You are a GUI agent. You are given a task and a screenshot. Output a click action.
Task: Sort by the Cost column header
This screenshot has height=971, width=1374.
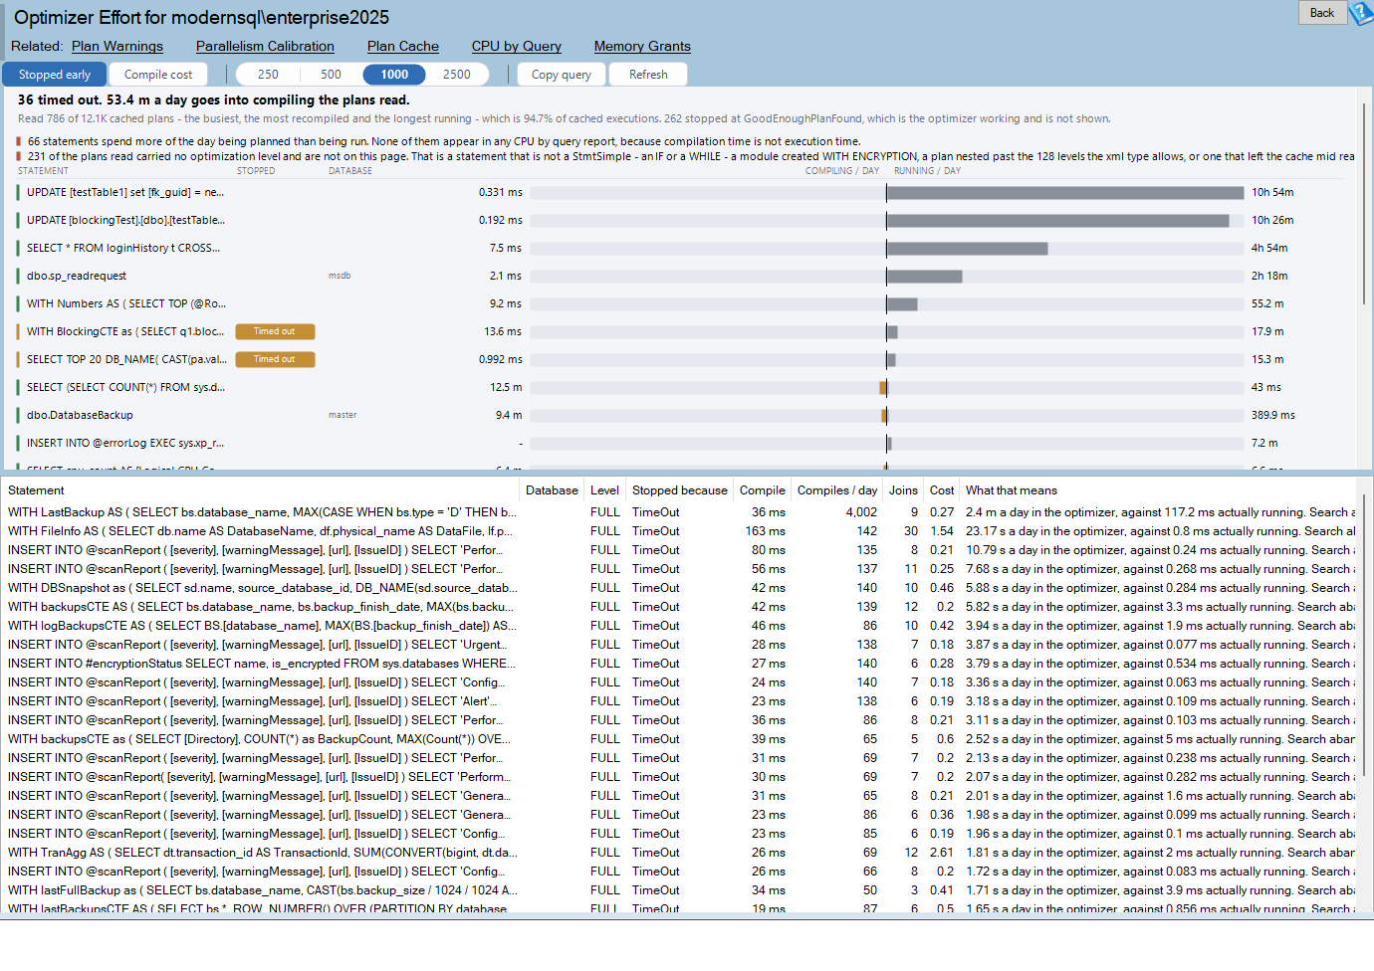point(942,490)
